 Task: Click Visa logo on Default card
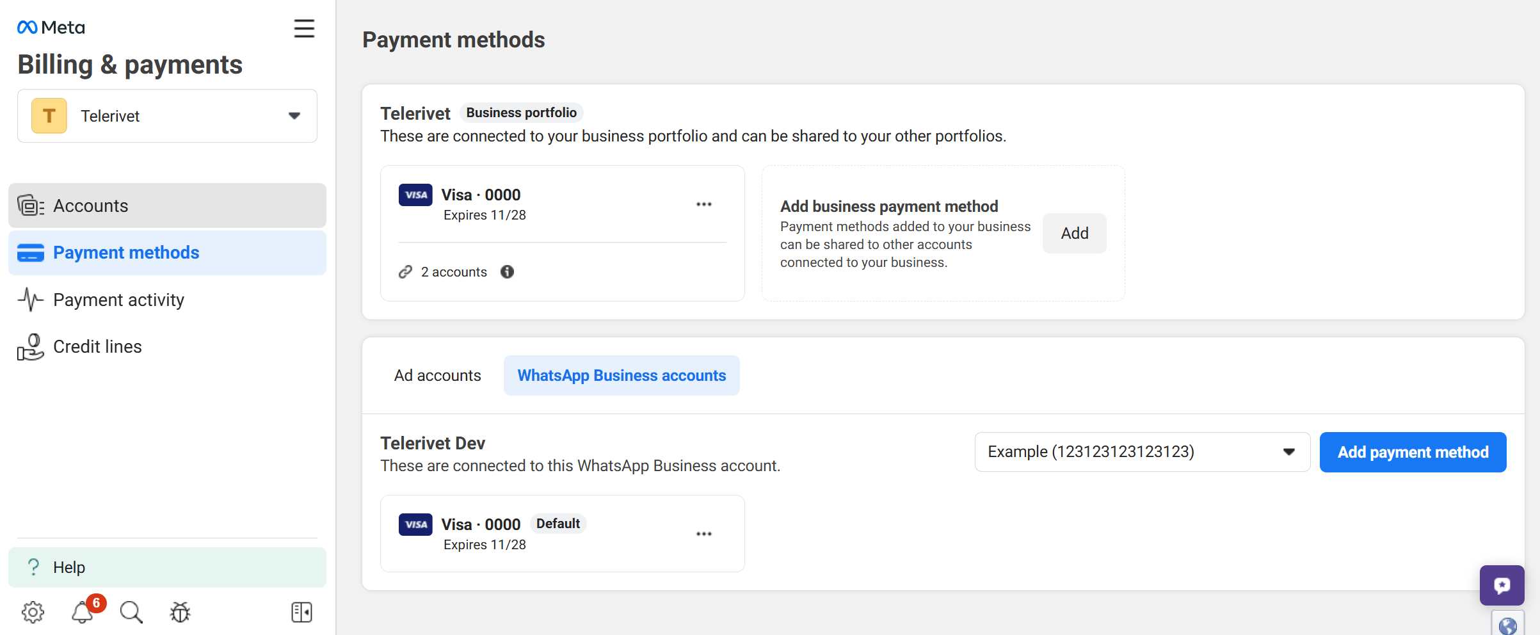[x=415, y=525]
